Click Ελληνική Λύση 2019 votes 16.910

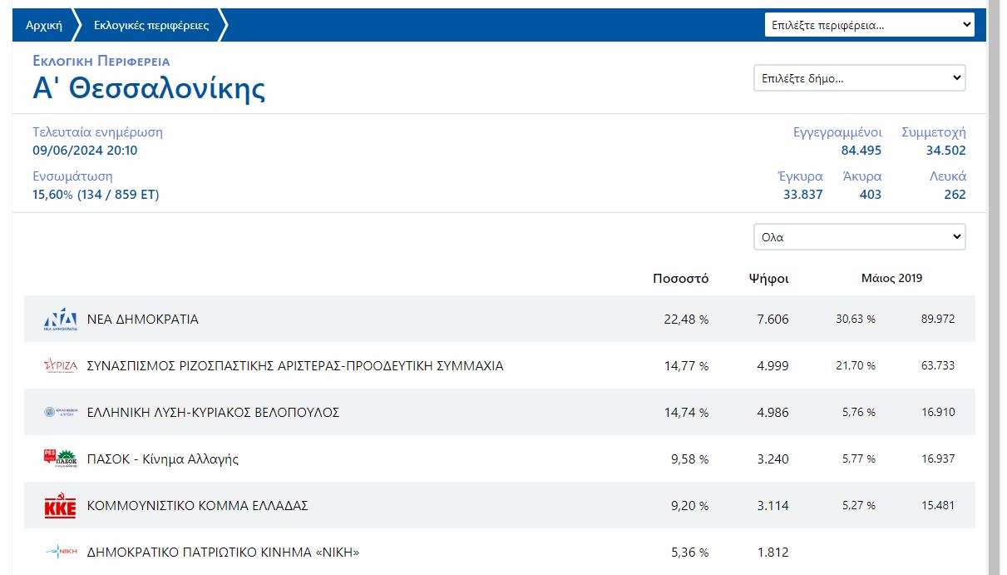(x=938, y=412)
